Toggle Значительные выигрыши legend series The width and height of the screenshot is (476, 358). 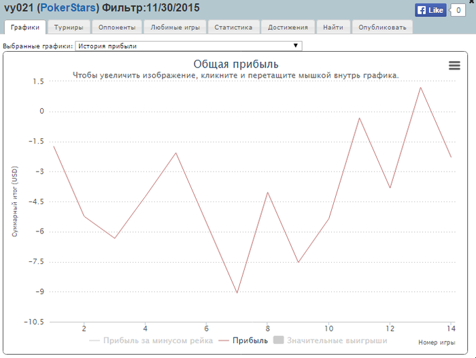(x=330, y=340)
